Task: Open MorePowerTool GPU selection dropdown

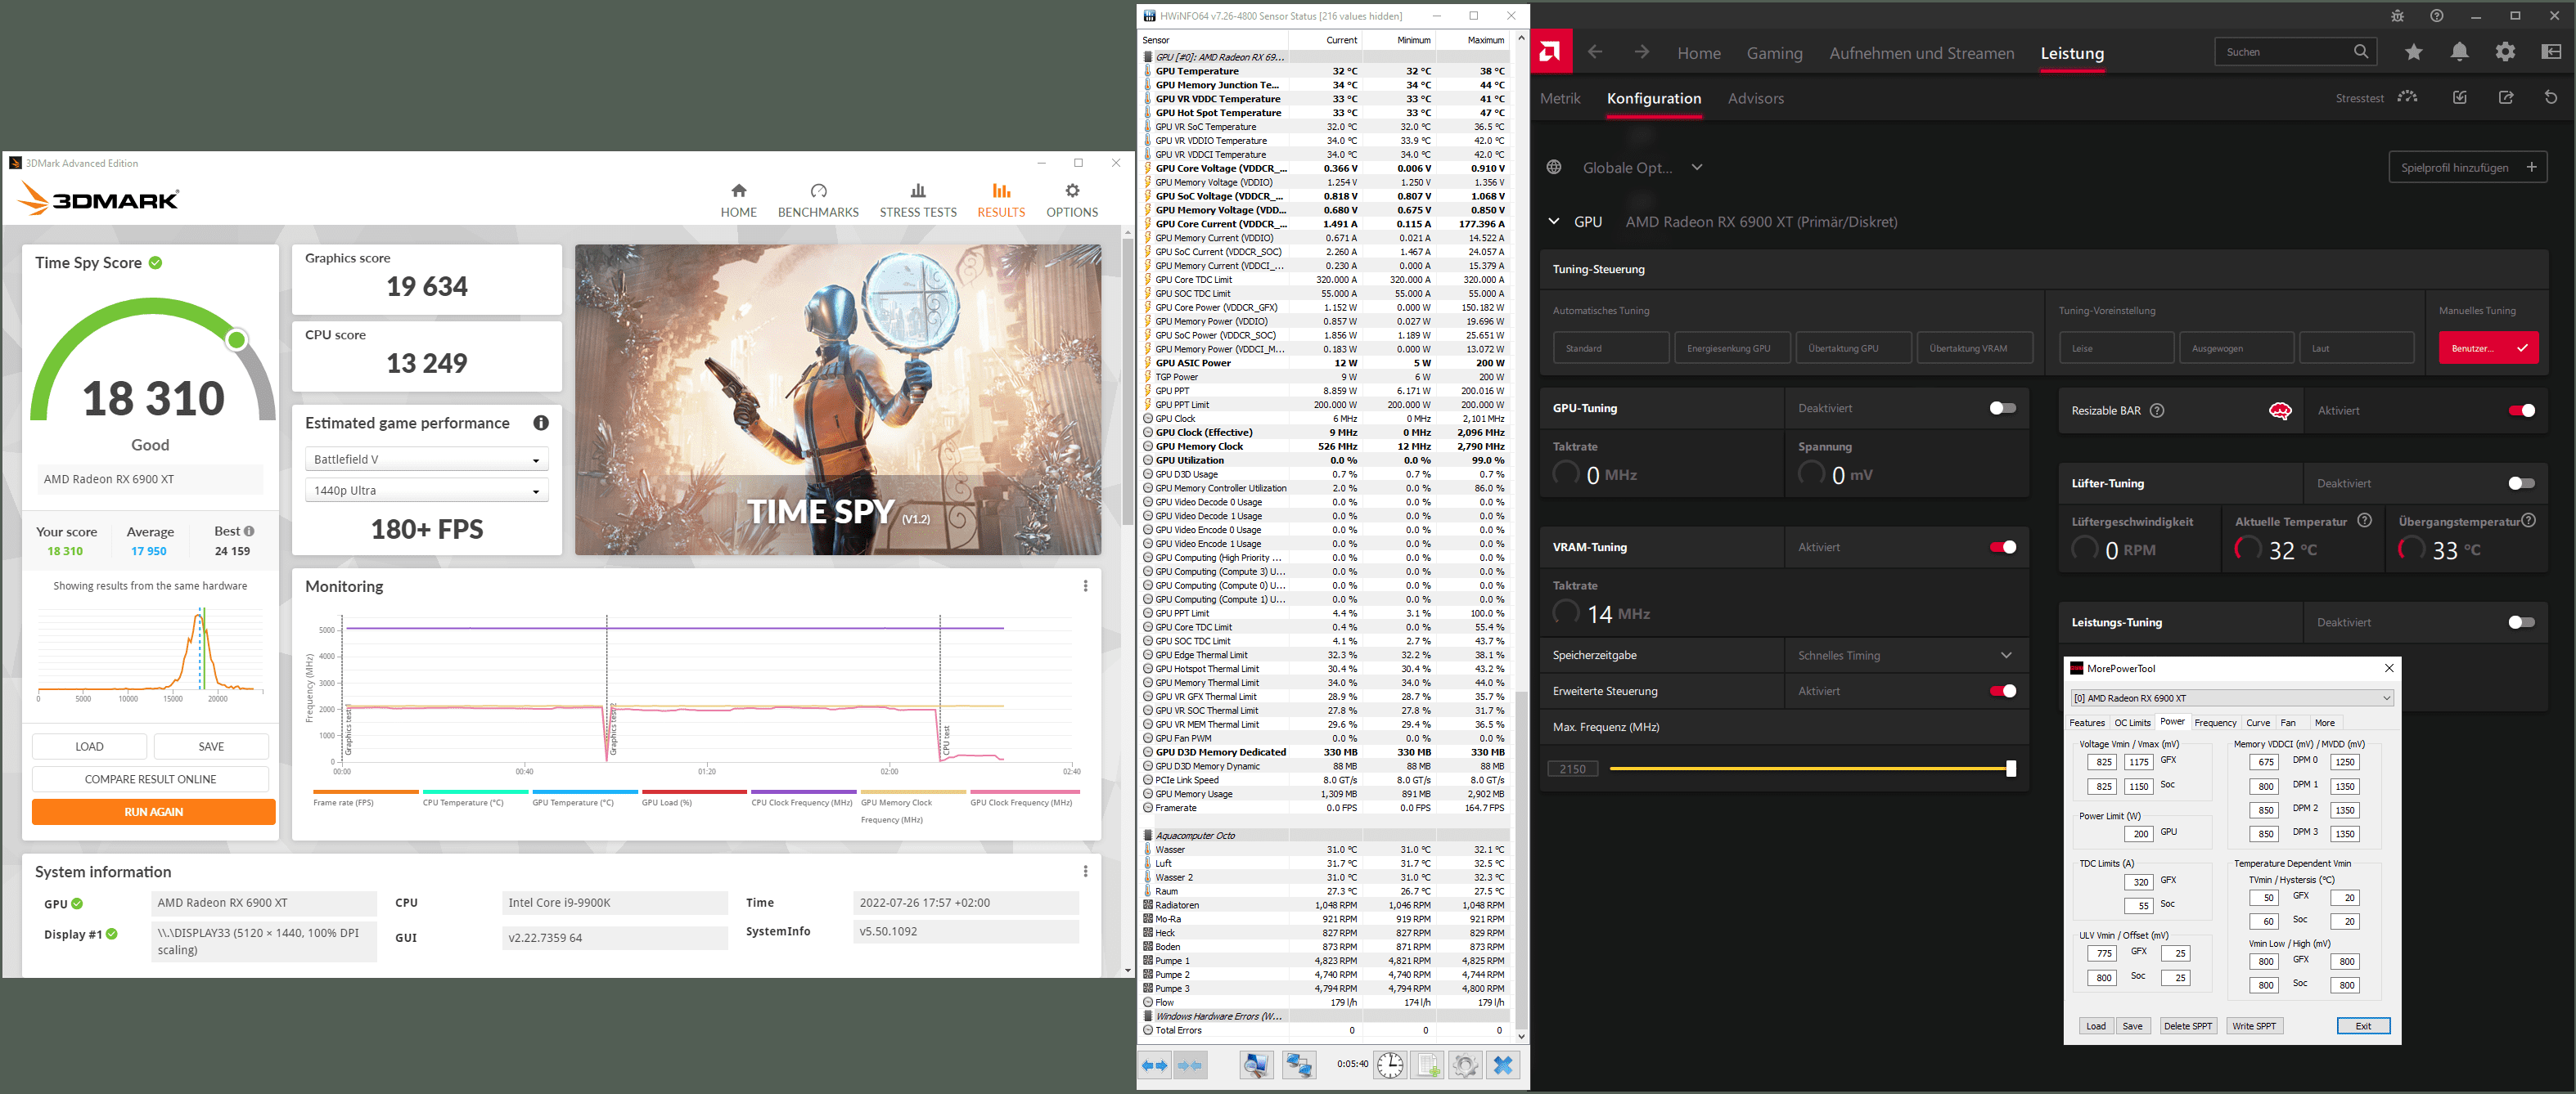Action: tap(2231, 697)
